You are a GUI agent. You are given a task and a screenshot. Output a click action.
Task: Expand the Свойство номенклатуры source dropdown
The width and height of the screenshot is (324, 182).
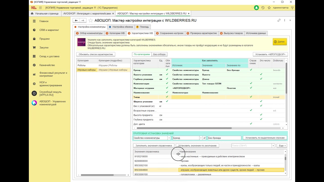coord(169,138)
